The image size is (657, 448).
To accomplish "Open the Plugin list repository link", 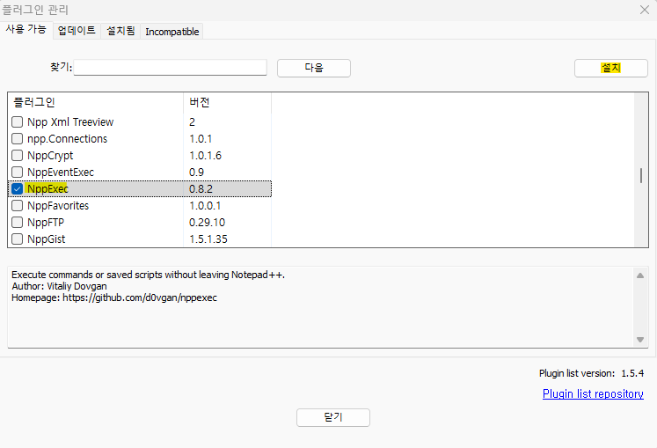I will (593, 394).
